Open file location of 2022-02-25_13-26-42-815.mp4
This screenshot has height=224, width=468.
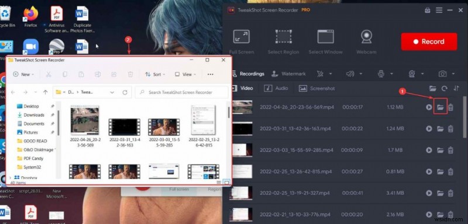tap(441, 171)
